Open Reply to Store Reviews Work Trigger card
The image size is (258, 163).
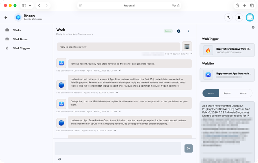pos(227,50)
